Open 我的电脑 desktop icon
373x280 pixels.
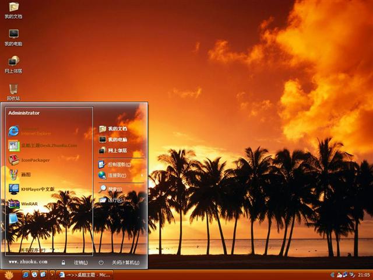click(13, 36)
